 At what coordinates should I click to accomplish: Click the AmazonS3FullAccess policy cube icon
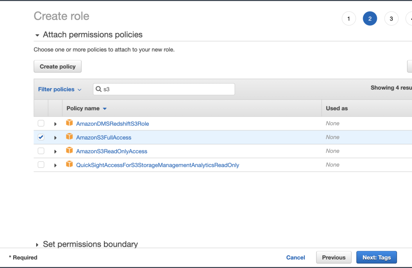[x=70, y=136]
